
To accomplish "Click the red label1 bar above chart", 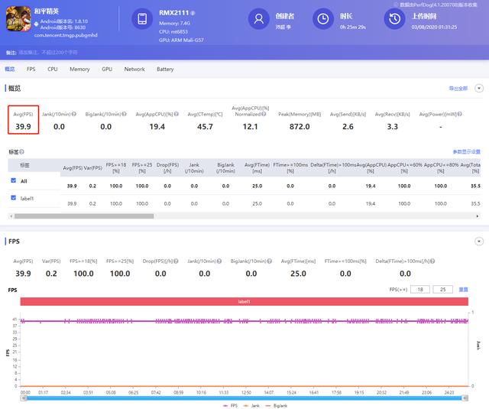I will (244, 302).
